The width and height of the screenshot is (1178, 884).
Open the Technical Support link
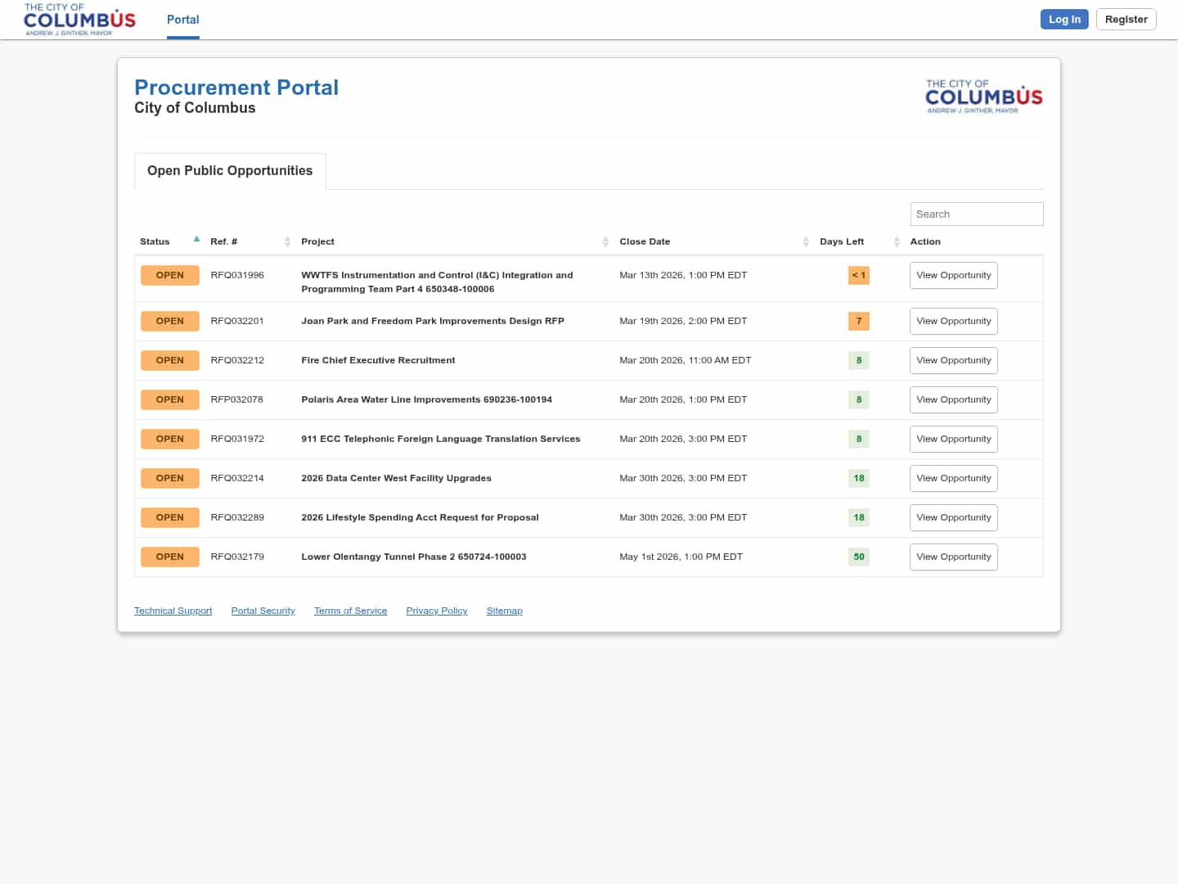point(173,611)
